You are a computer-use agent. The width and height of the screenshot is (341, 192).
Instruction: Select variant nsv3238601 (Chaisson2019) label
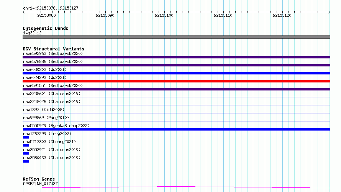[52, 94]
